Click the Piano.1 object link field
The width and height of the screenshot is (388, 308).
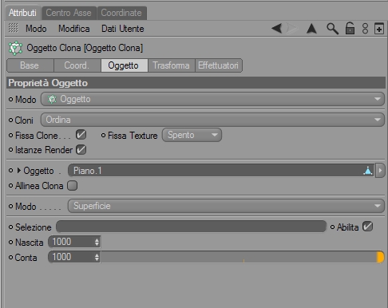(221, 171)
